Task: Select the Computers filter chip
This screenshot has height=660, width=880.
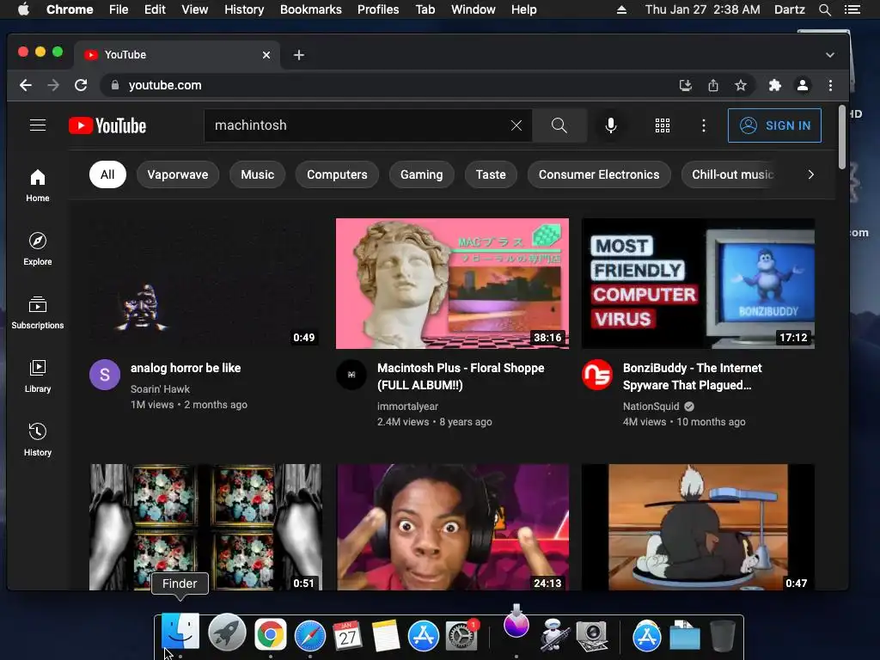Action: click(x=337, y=174)
